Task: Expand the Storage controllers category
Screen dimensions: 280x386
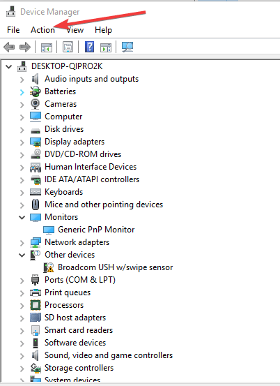Action: [22, 369]
